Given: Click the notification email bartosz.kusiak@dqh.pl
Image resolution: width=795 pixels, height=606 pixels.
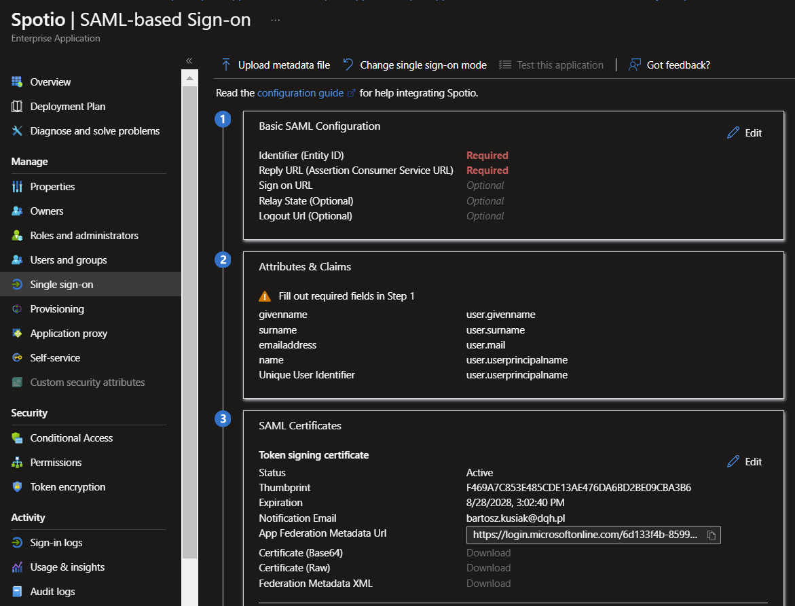Looking at the screenshot, I should (516, 518).
